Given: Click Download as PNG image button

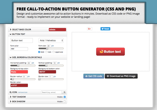Looking at the screenshot, I should (121, 76).
